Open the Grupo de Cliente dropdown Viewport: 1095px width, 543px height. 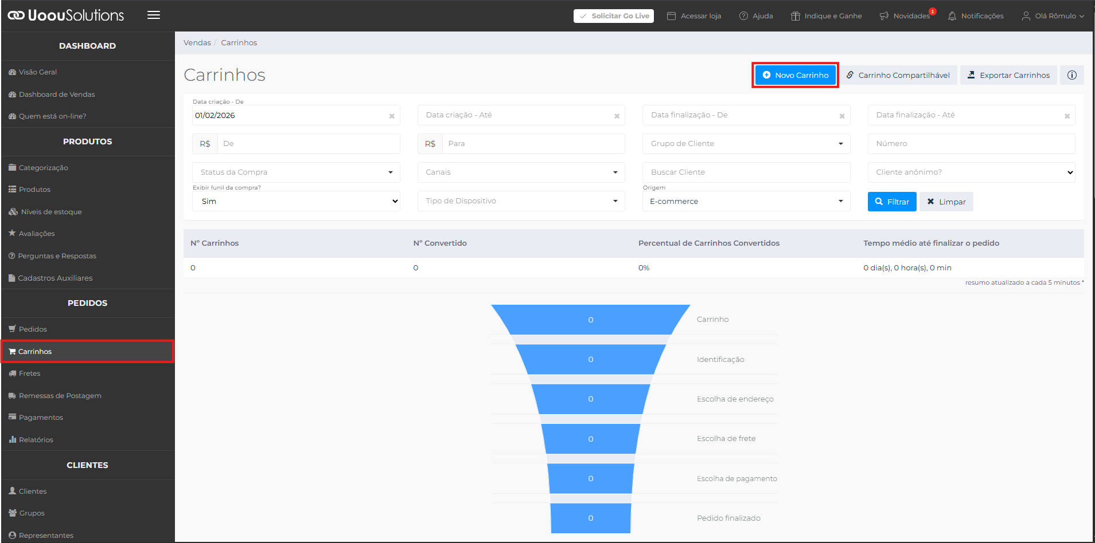tap(746, 144)
